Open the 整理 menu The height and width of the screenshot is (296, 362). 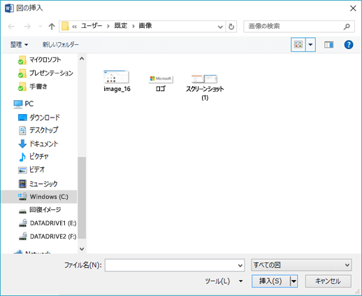(19, 44)
